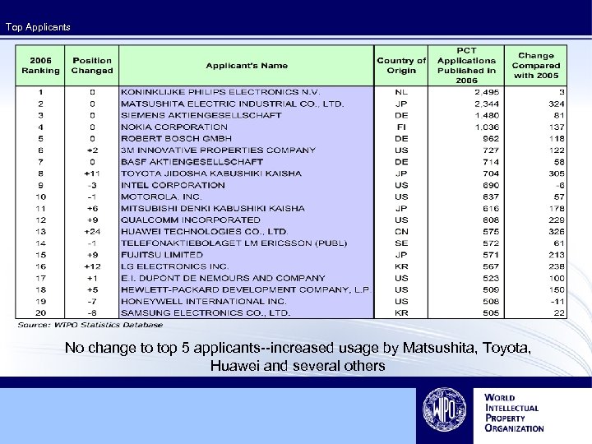
Task: Select 'TELEFONAKTIEBOLAGET LM ERICSSON (PUBL)' name
Action: pyautogui.click(x=234, y=243)
